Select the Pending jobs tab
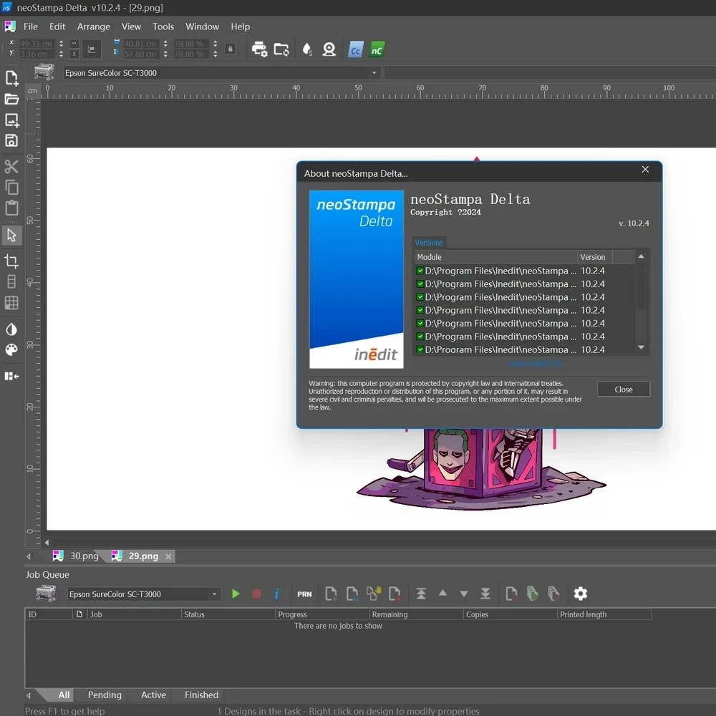 tap(105, 695)
